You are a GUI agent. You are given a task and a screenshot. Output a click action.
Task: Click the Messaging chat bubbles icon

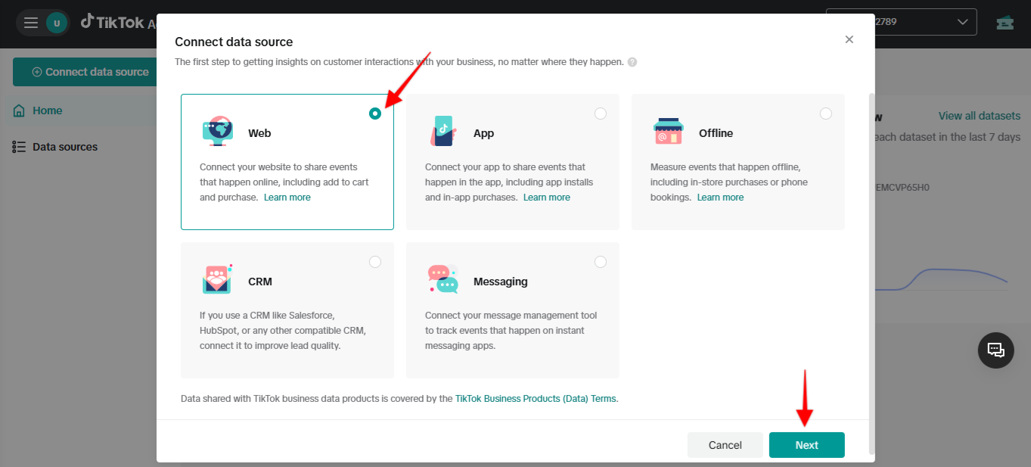(x=443, y=279)
